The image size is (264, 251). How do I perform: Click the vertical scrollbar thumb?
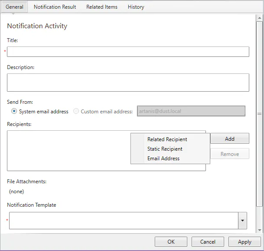(x=260, y=114)
